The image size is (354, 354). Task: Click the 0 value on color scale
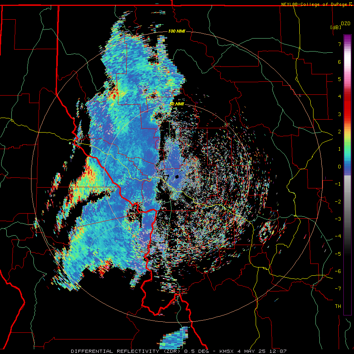339,167
